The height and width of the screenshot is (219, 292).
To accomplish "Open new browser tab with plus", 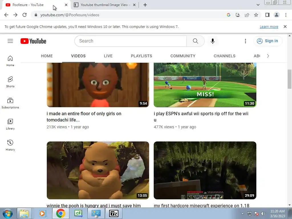I will [x=145, y=5].
